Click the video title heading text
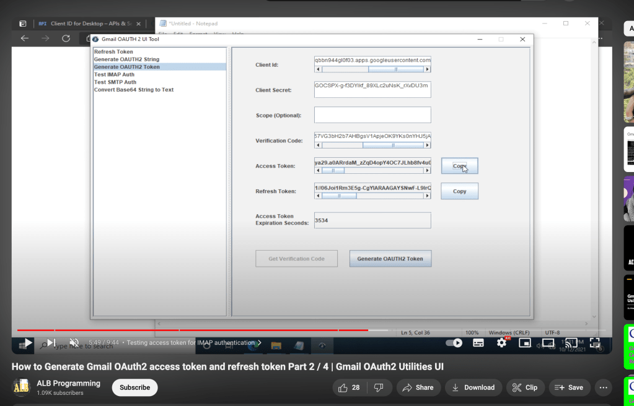The image size is (634, 406). click(227, 366)
